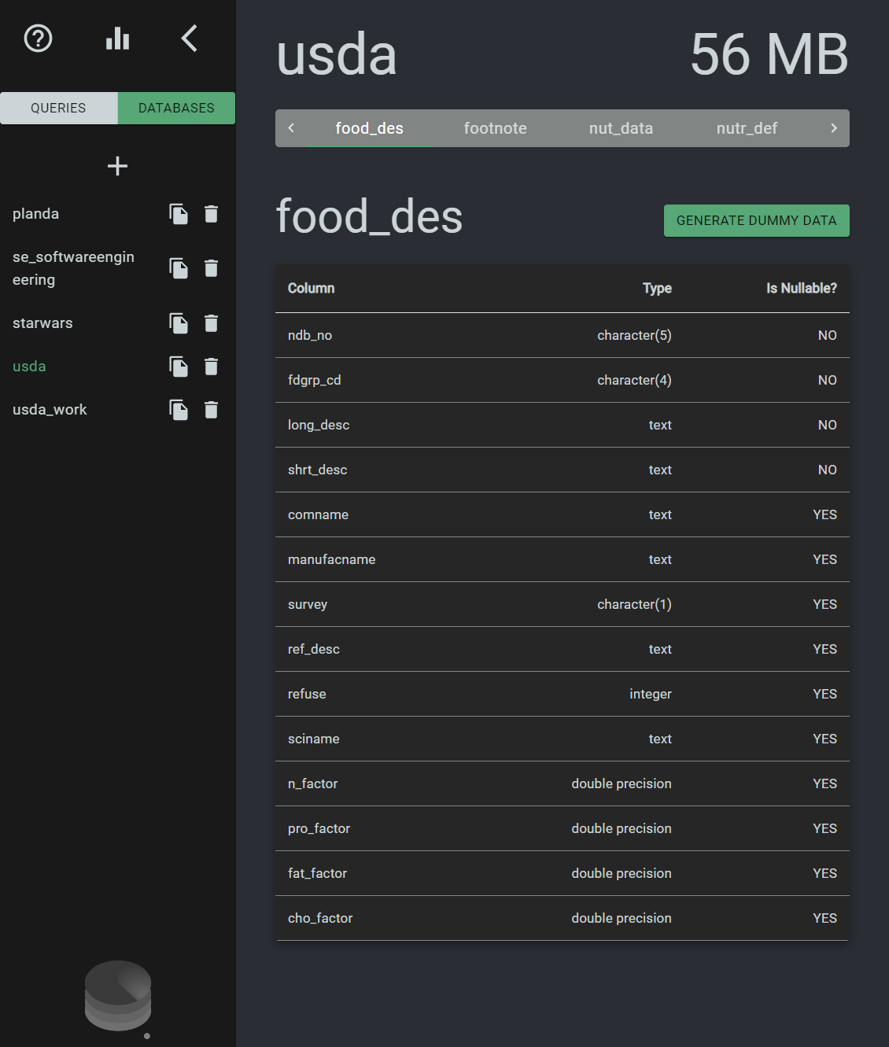Open the planda database
This screenshot has width=889, height=1047.
click(x=36, y=214)
